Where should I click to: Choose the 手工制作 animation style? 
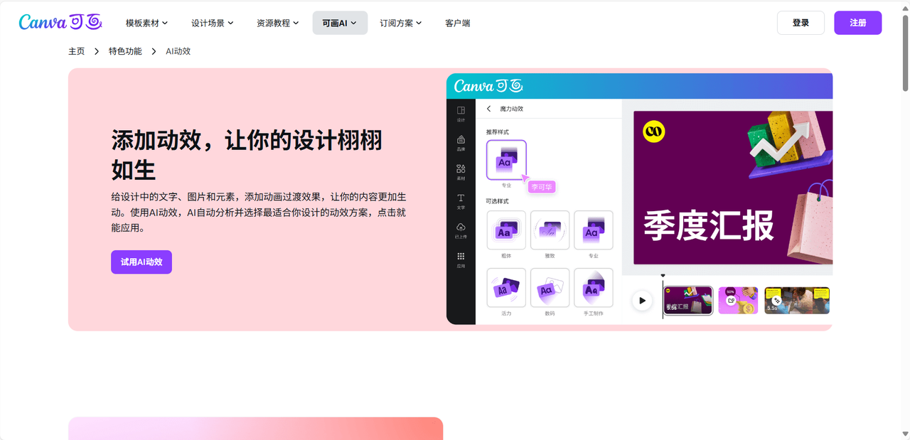pyautogui.click(x=593, y=288)
